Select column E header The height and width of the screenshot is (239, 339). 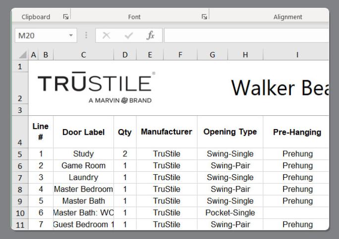tap(150, 55)
